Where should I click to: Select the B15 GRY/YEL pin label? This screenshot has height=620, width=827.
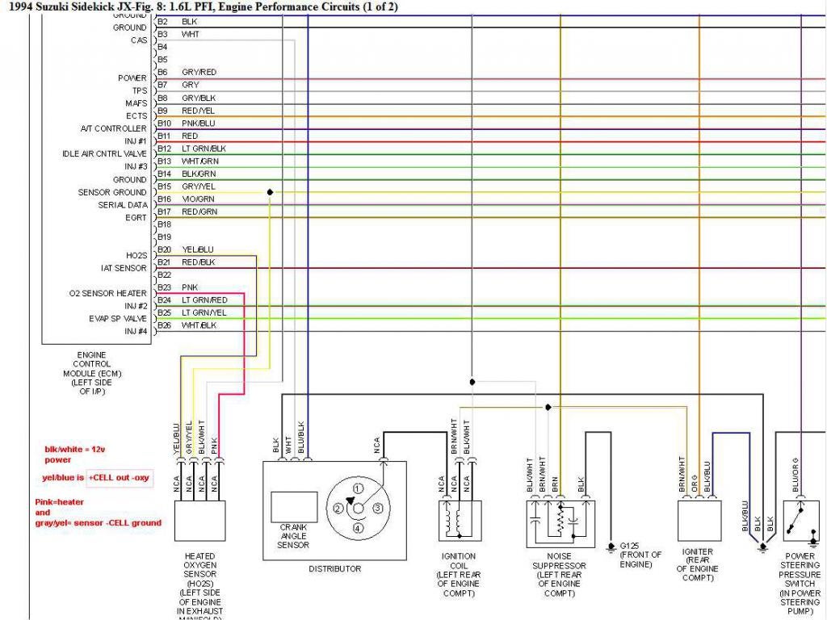pos(187,186)
